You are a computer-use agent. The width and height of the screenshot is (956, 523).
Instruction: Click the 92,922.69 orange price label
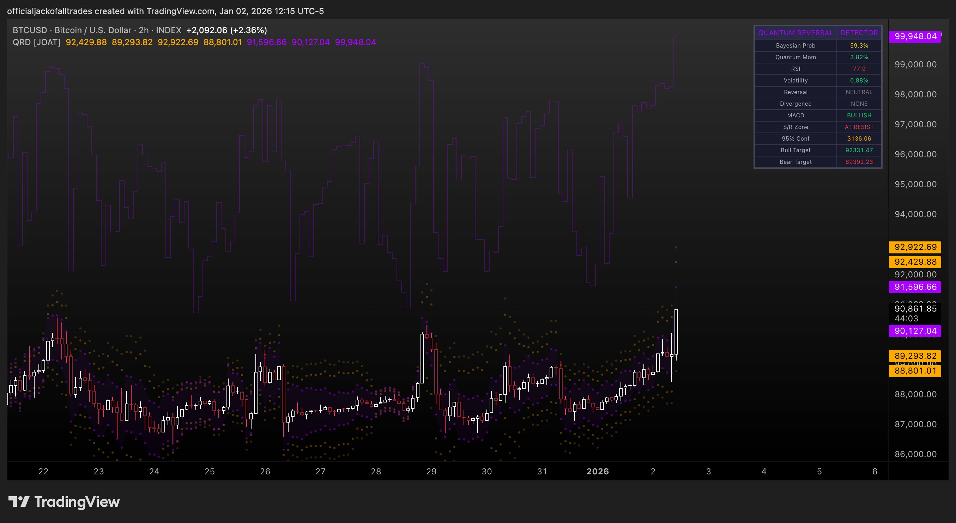tap(915, 247)
